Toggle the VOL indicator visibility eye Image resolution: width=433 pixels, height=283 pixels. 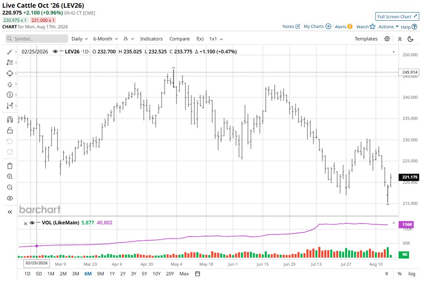32,223
